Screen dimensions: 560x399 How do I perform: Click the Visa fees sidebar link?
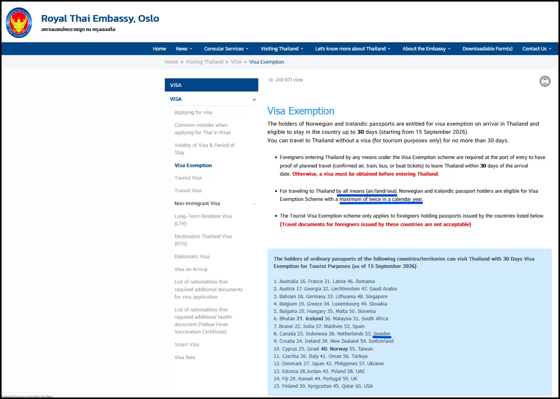(x=185, y=358)
